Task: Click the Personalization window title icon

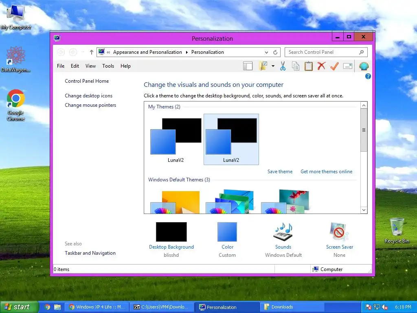Action: 57,38
